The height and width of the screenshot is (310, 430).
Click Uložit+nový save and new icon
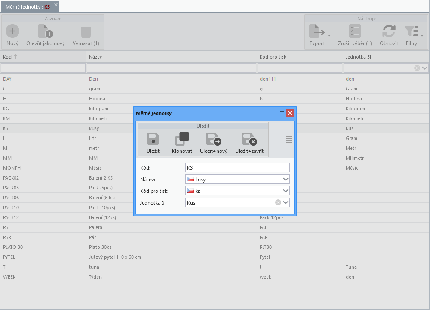pos(214,139)
